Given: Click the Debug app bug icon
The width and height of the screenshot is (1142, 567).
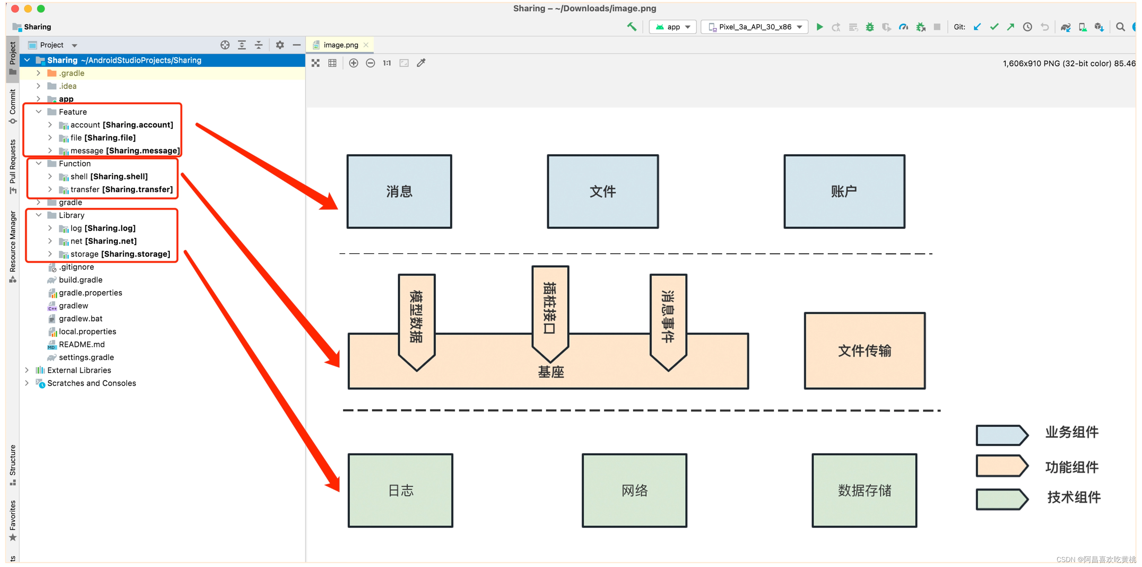Looking at the screenshot, I should [870, 27].
